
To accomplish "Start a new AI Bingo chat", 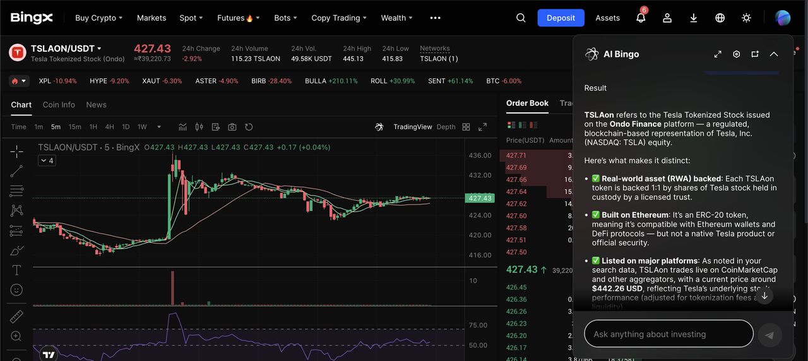I will point(755,54).
